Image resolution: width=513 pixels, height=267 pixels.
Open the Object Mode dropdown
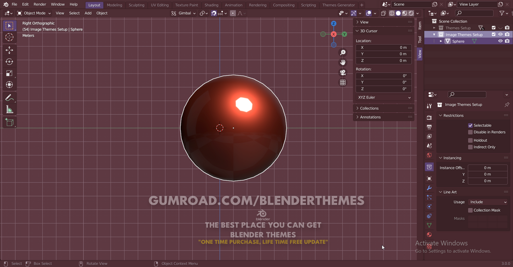34,13
